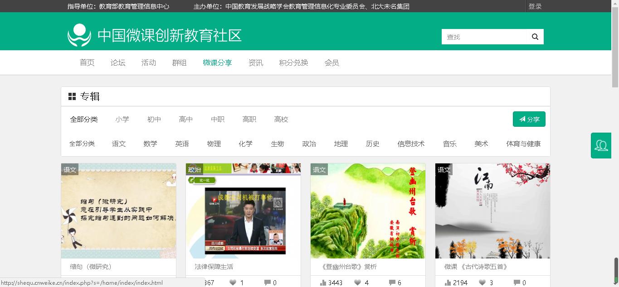Click inside the 查找 search field
This screenshot has width=619, height=287.
tap(481, 36)
